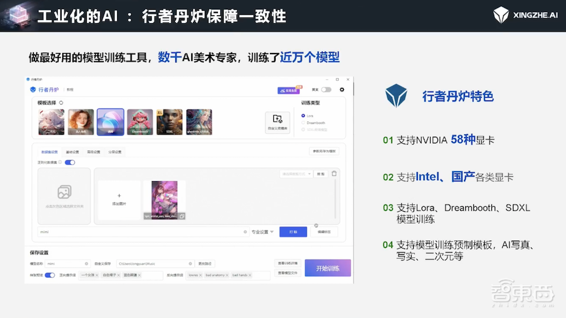Open the settings gear icon
Screen dimensions: 566x318
point(342,90)
